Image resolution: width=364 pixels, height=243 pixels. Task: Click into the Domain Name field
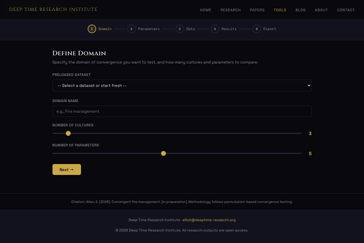pyautogui.click(x=182, y=111)
